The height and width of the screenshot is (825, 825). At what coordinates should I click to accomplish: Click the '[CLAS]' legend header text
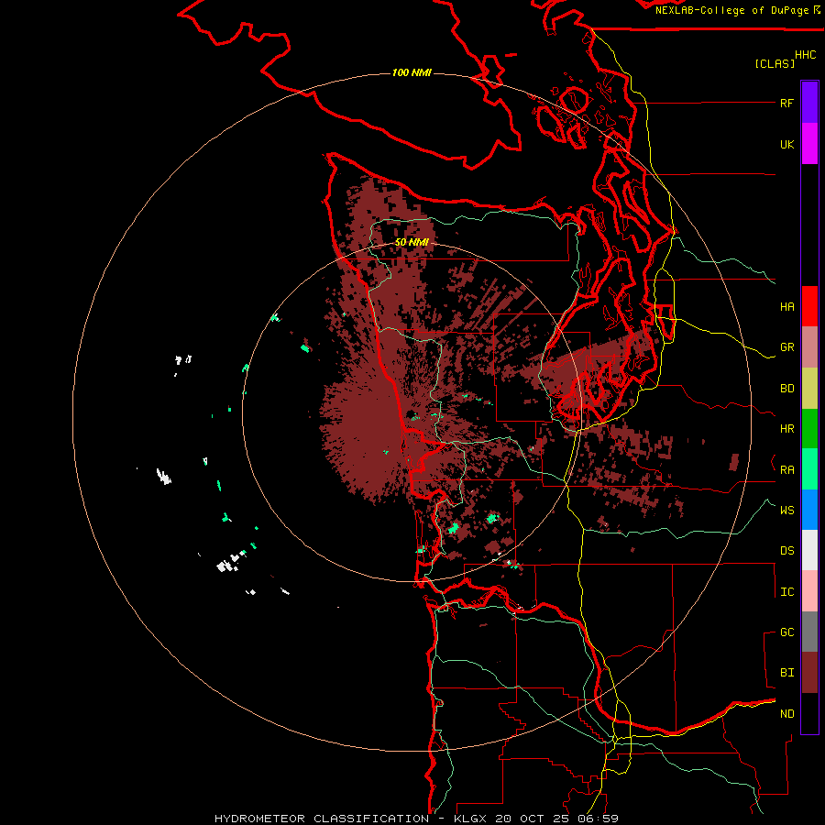tap(775, 63)
